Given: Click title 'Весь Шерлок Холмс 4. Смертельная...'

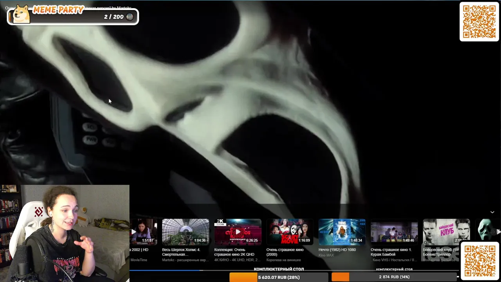Looking at the screenshot, I should [181, 252].
